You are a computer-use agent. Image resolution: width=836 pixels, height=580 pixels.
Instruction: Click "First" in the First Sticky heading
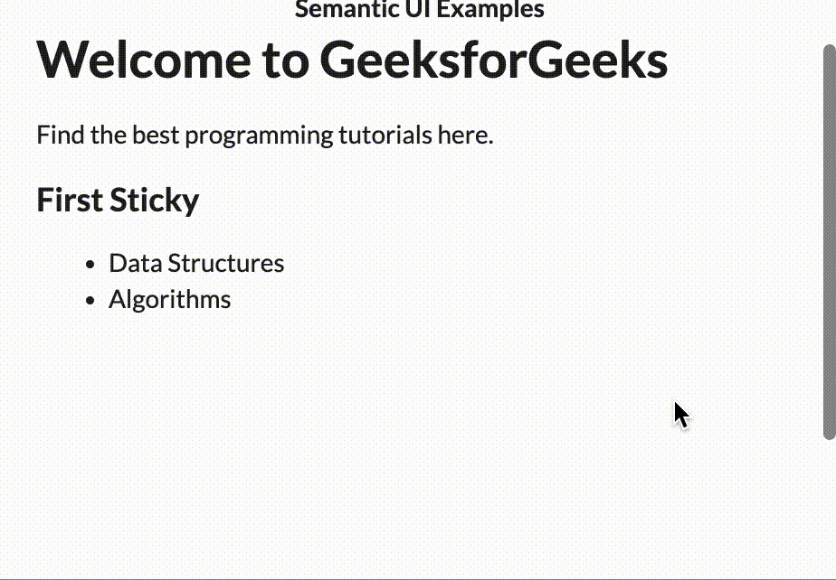click(69, 200)
